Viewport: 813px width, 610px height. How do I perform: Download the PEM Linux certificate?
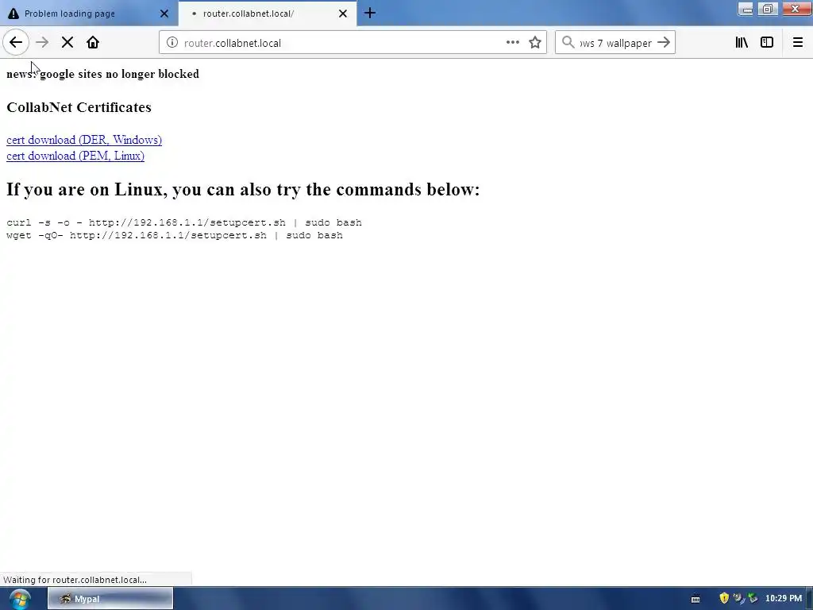[x=75, y=156]
